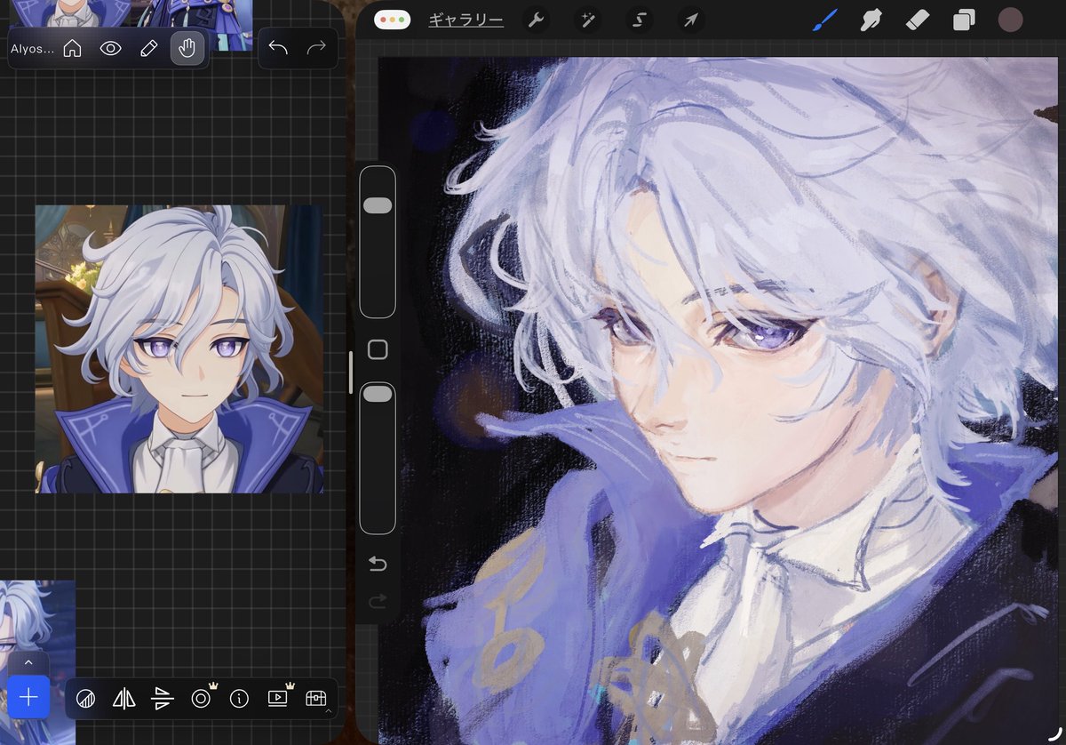Select the center character reference image

(x=179, y=348)
